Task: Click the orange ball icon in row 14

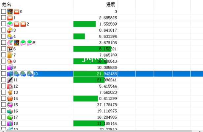Action: point(10,99)
